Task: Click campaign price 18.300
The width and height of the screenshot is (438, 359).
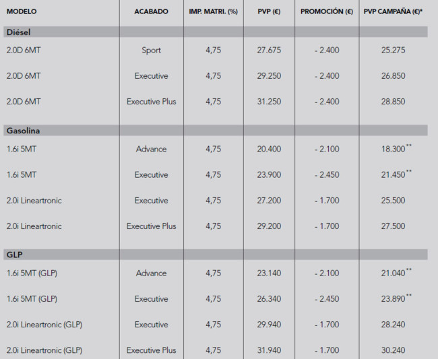Action: click(393, 149)
